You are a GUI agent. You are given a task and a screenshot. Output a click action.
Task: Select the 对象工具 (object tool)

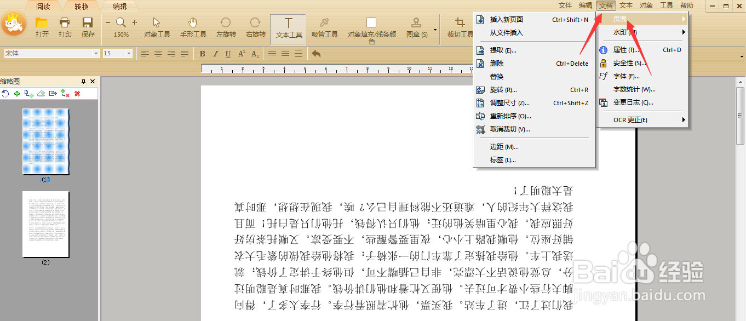(157, 28)
